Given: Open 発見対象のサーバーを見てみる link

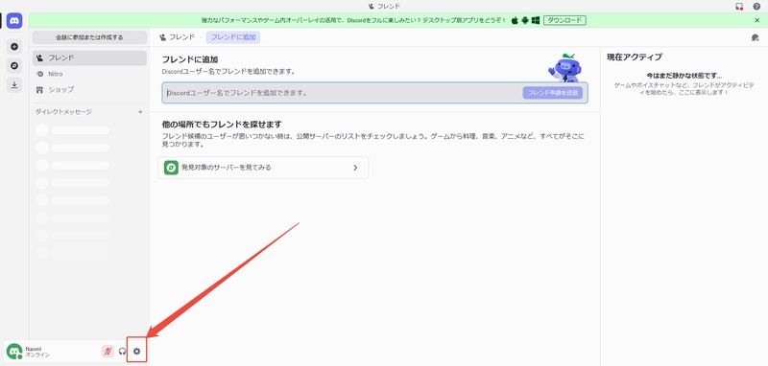Looking at the screenshot, I should coord(263,168).
